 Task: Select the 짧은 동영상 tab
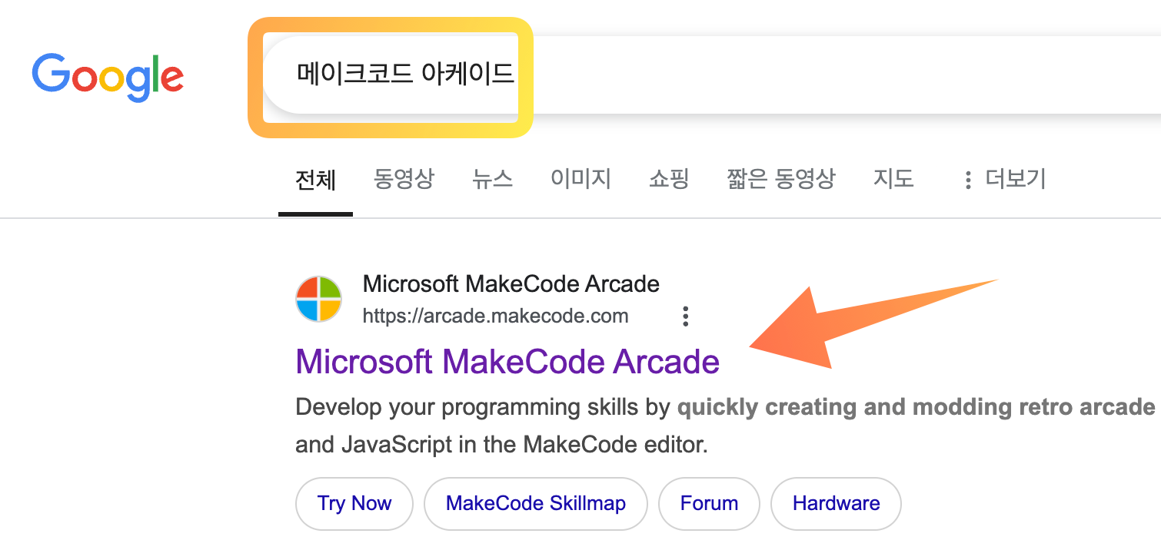click(780, 180)
